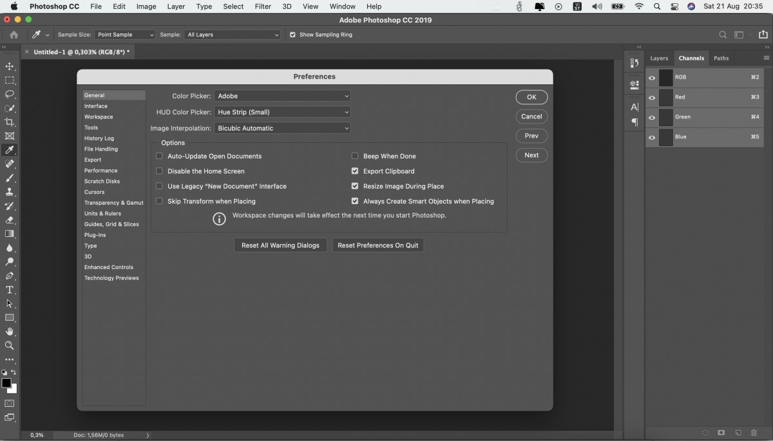Switch to the Layers tab
The height and width of the screenshot is (441, 773).
pyautogui.click(x=659, y=58)
